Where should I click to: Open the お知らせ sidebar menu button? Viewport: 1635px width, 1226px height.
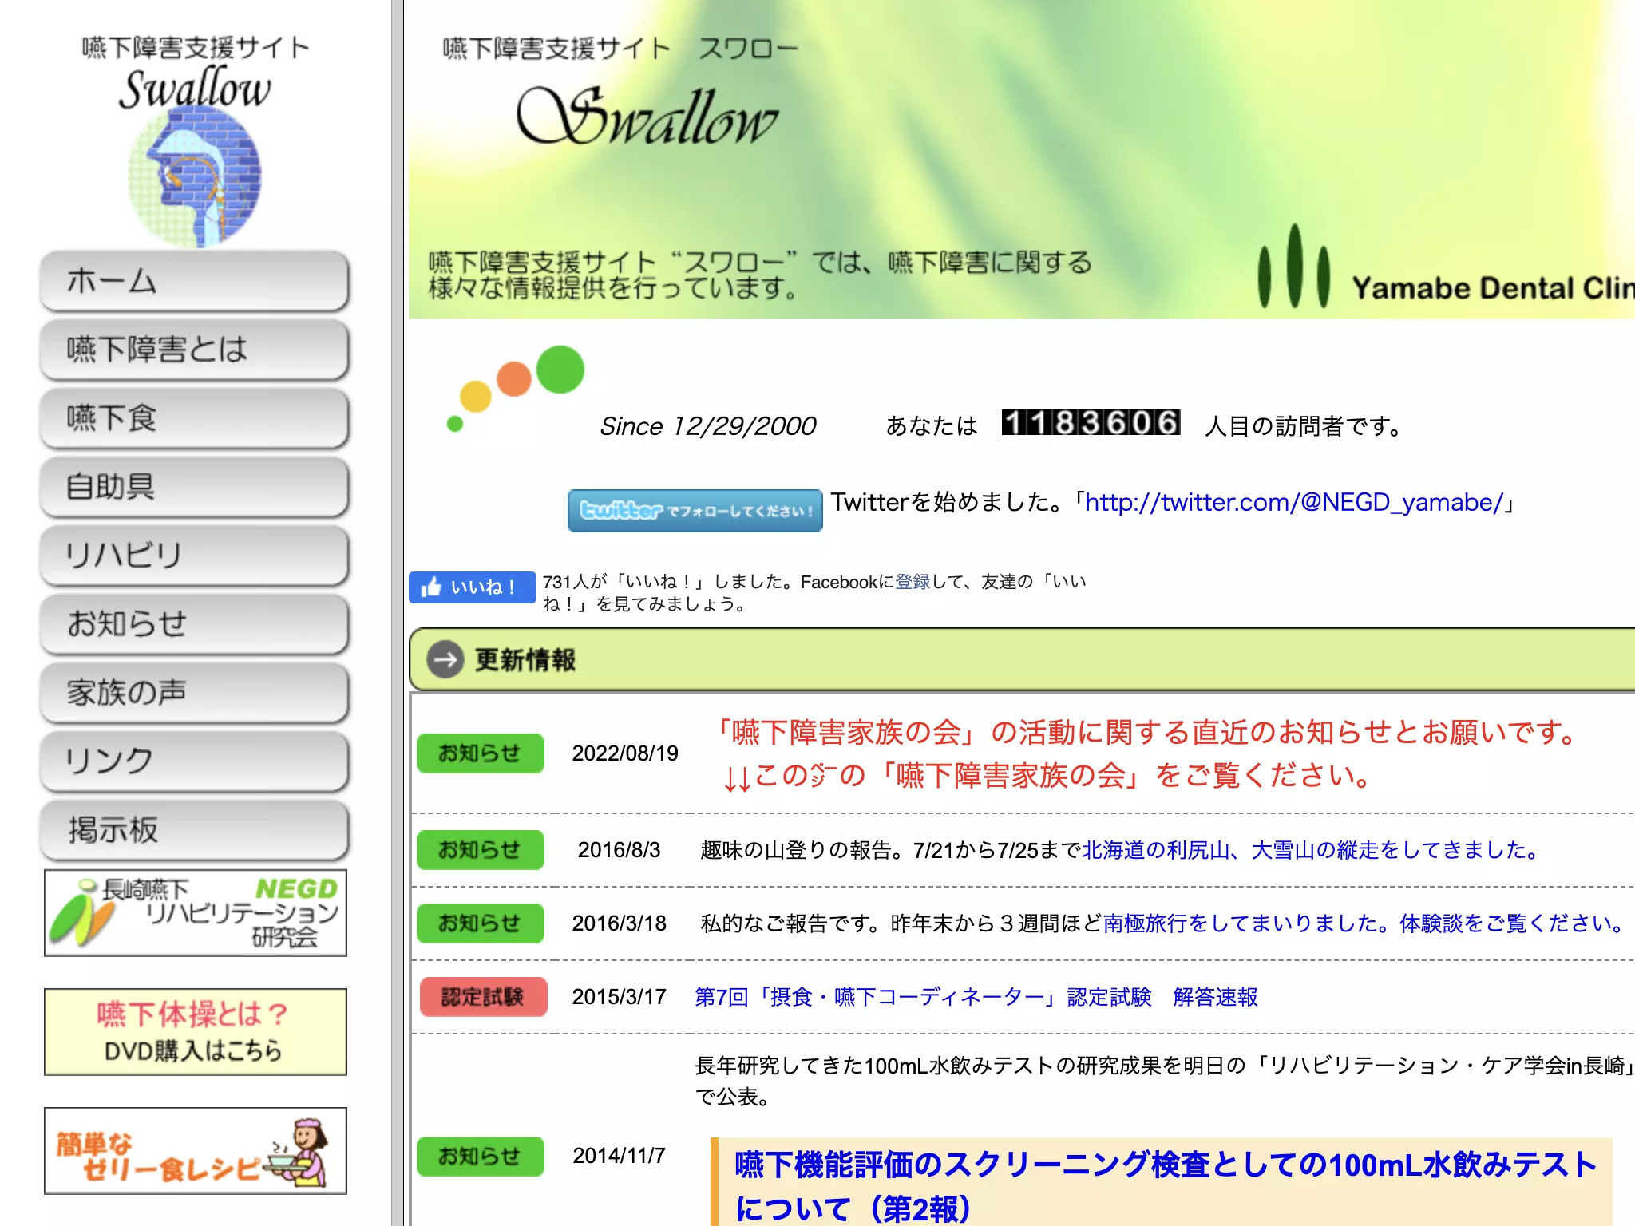click(x=195, y=623)
